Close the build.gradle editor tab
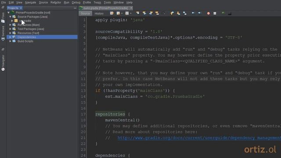281x158 pixels. coord(131,8)
